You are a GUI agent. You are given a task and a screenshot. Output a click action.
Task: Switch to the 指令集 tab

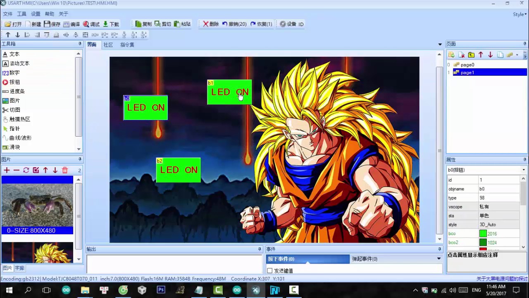click(x=127, y=45)
